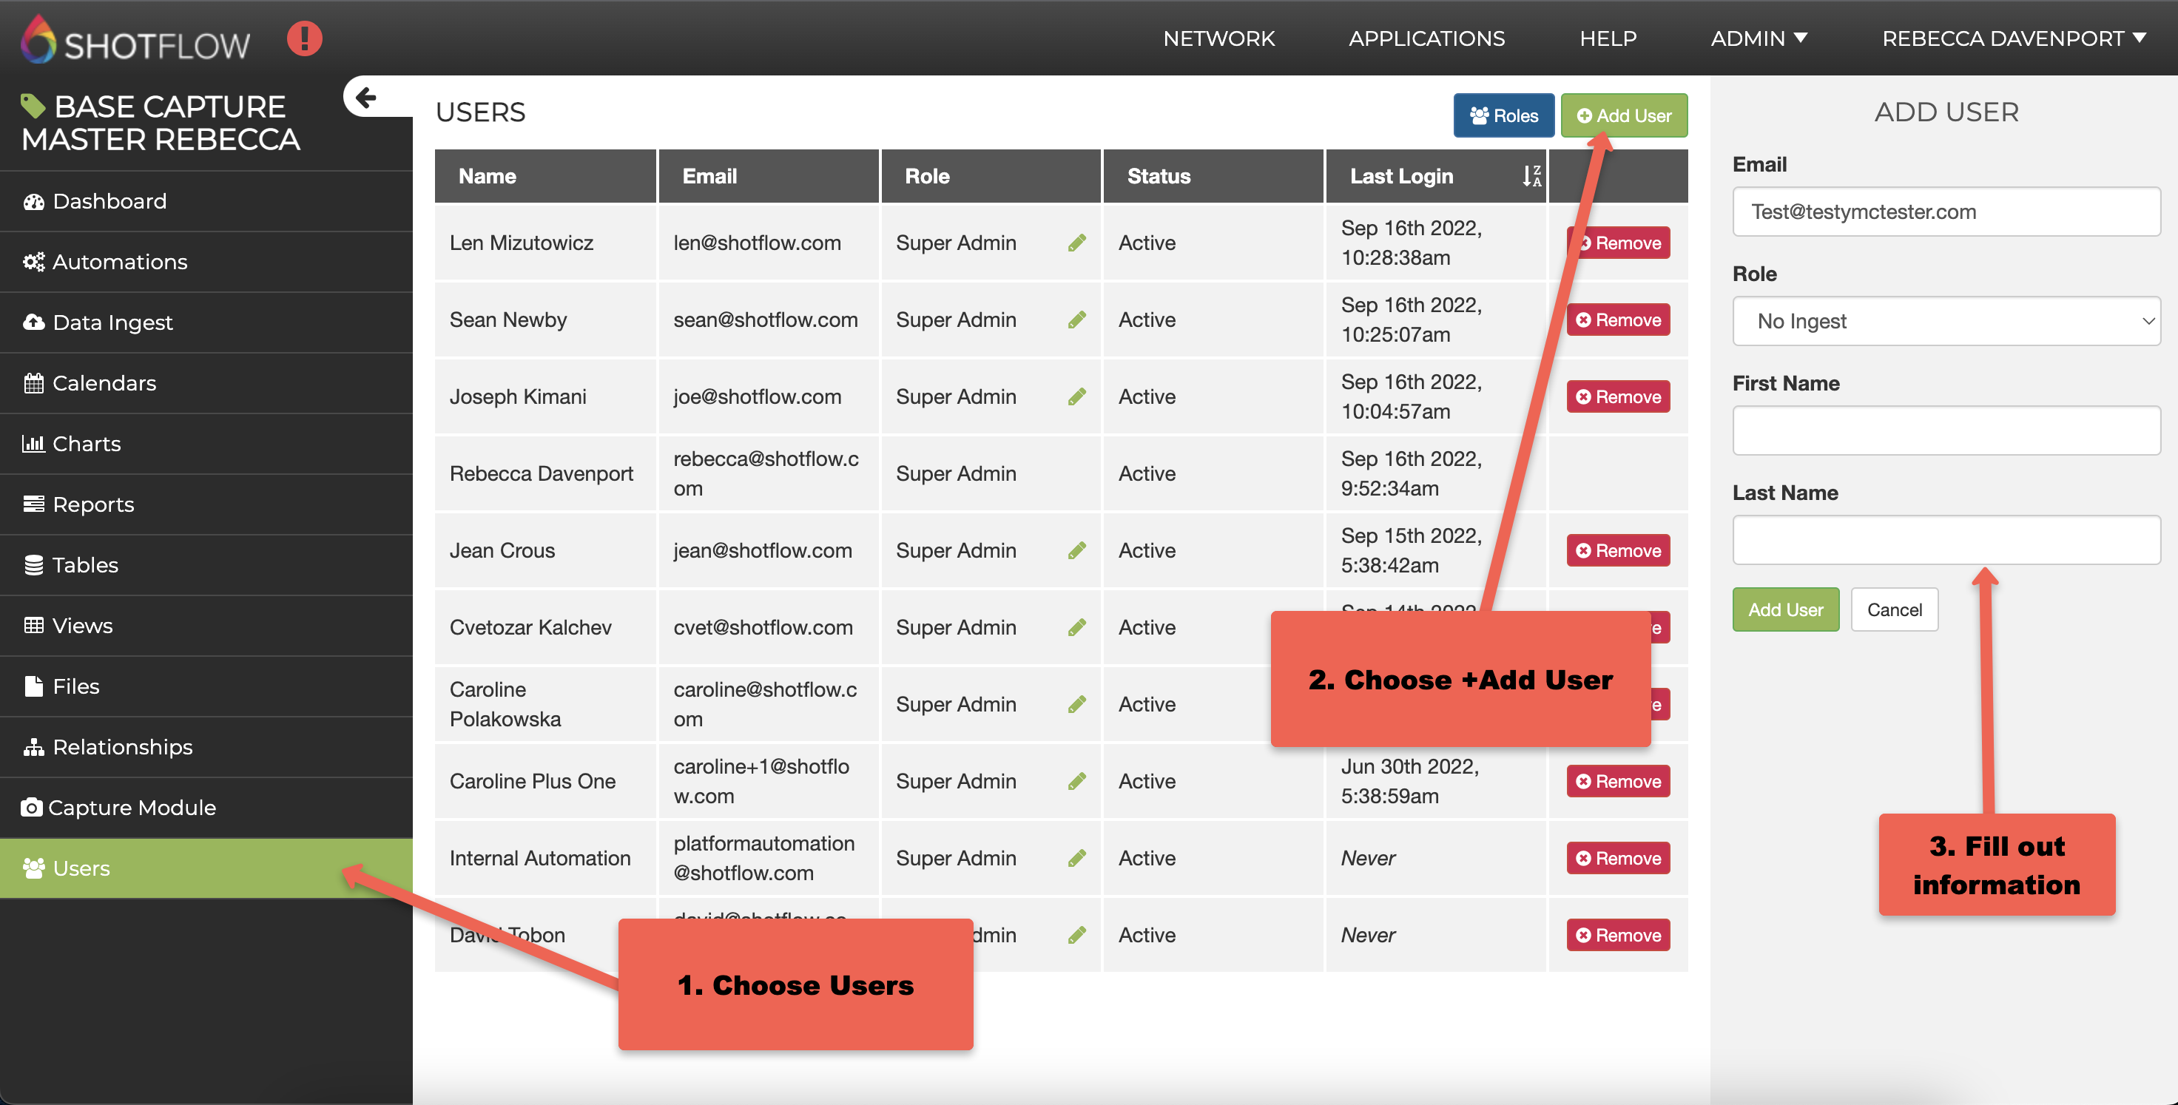This screenshot has width=2178, height=1105.
Task: Click the red alert exclamation icon
Action: coord(304,39)
